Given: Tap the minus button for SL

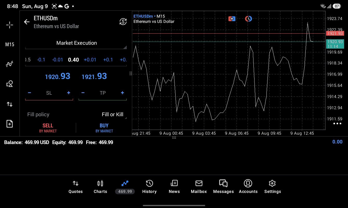Looking at the screenshot, I should (29, 93).
